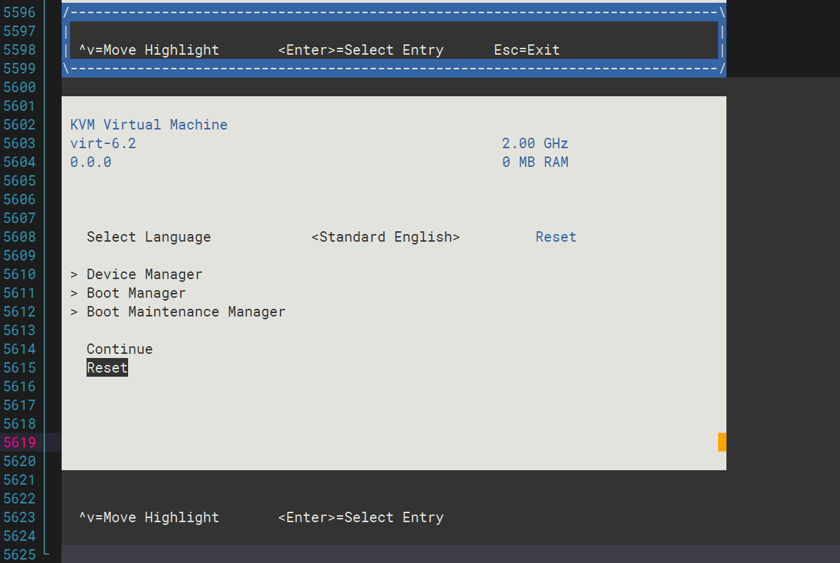Image resolution: width=840 pixels, height=563 pixels.
Task: Click the orange terminal cursor block
Action: [722, 442]
